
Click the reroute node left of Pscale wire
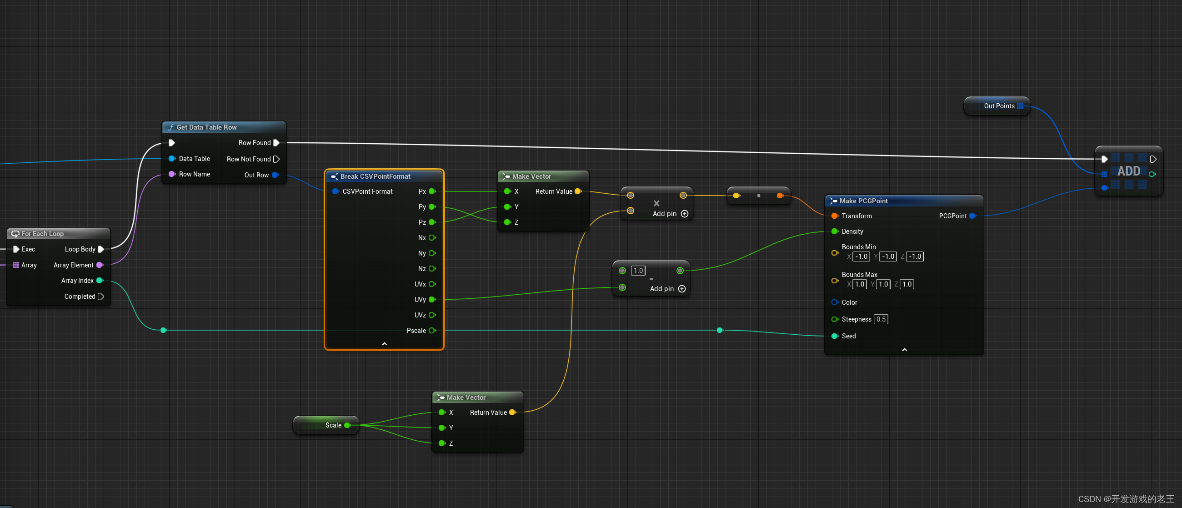coord(164,331)
